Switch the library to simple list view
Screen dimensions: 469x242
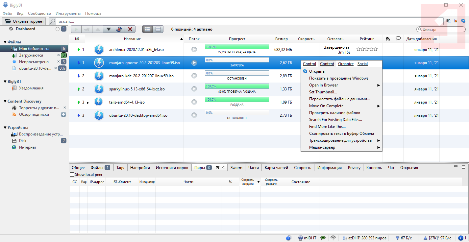point(158,29)
